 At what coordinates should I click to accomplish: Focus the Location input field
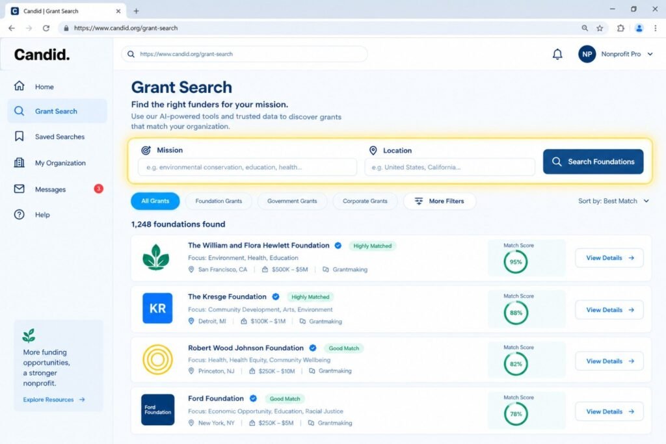coord(450,167)
